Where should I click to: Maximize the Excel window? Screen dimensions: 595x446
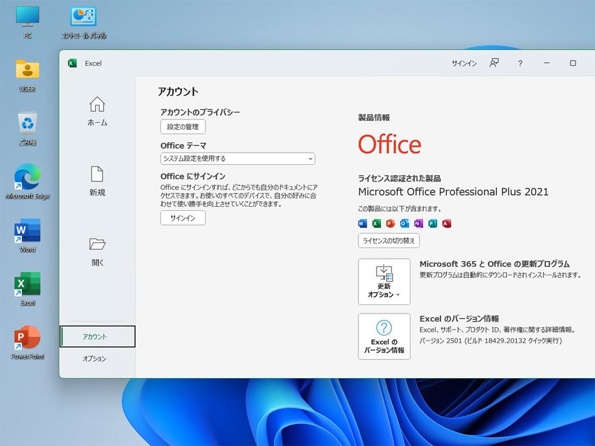tap(573, 63)
